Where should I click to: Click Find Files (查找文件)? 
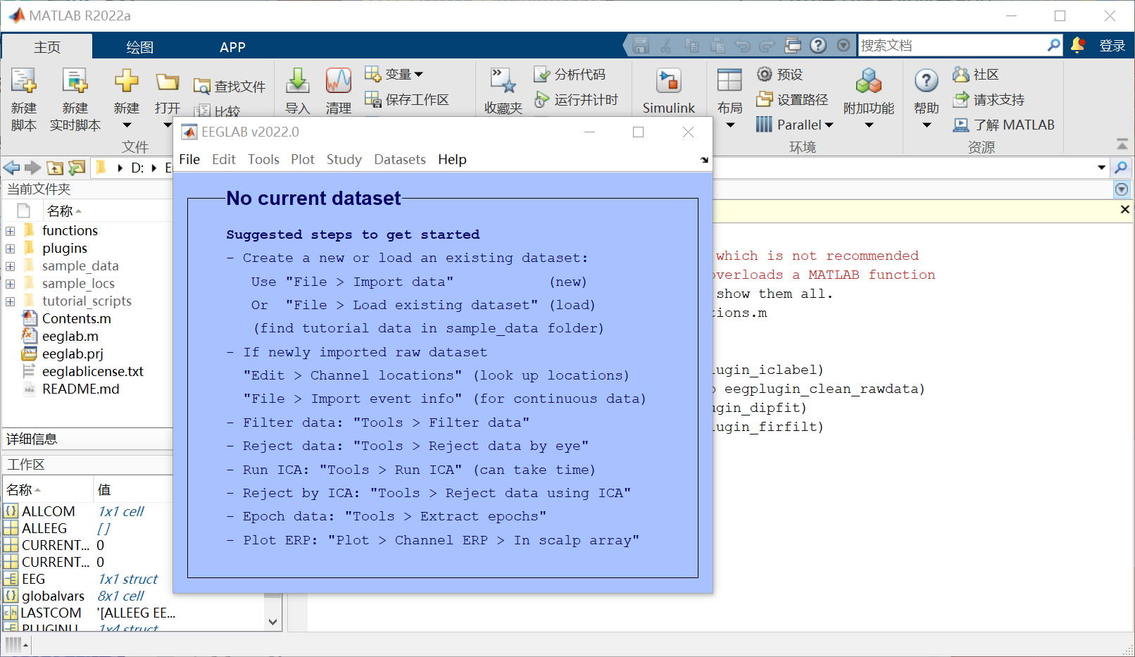coord(230,86)
